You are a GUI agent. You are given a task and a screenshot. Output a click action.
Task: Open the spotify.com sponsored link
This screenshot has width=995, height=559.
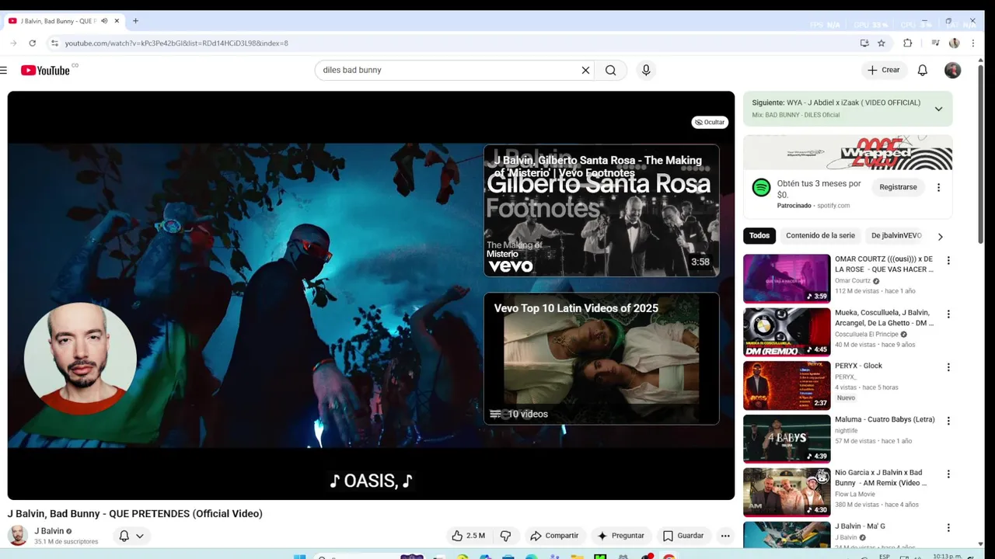coord(833,206)
